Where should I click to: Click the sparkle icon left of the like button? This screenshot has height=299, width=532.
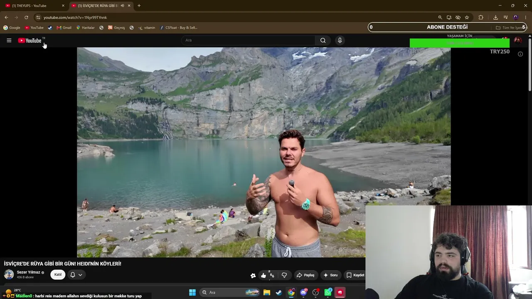253,275
